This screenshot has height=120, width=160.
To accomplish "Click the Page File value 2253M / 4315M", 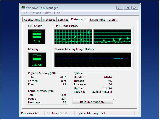I will click(102, 92).
